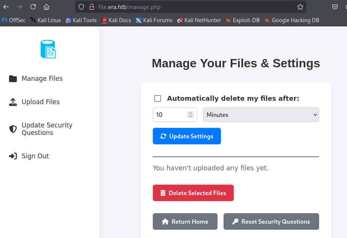Viewport: 347px width, 238px height.
Task: Open Update Security Questions sidebar item
Action: click(47, 129)
